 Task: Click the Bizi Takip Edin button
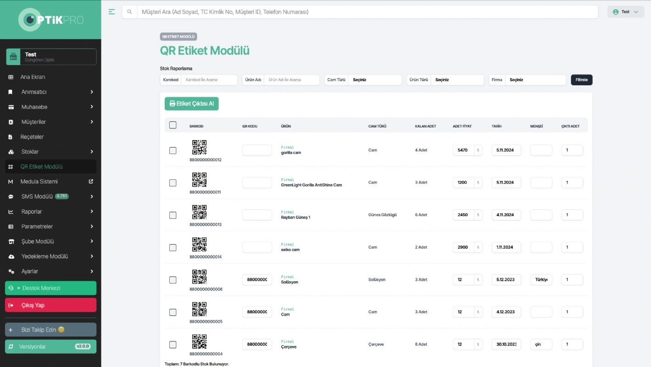click(x=51, y=330)
